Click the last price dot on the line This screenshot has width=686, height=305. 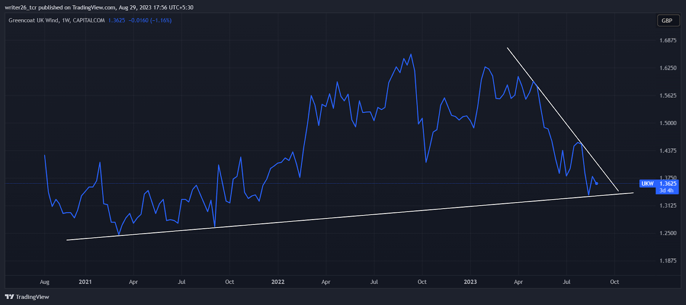[596, 183]
